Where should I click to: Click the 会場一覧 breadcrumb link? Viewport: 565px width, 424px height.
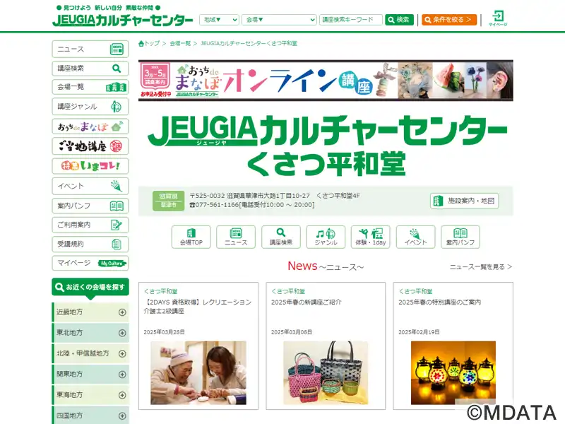(x=180, y=44)
